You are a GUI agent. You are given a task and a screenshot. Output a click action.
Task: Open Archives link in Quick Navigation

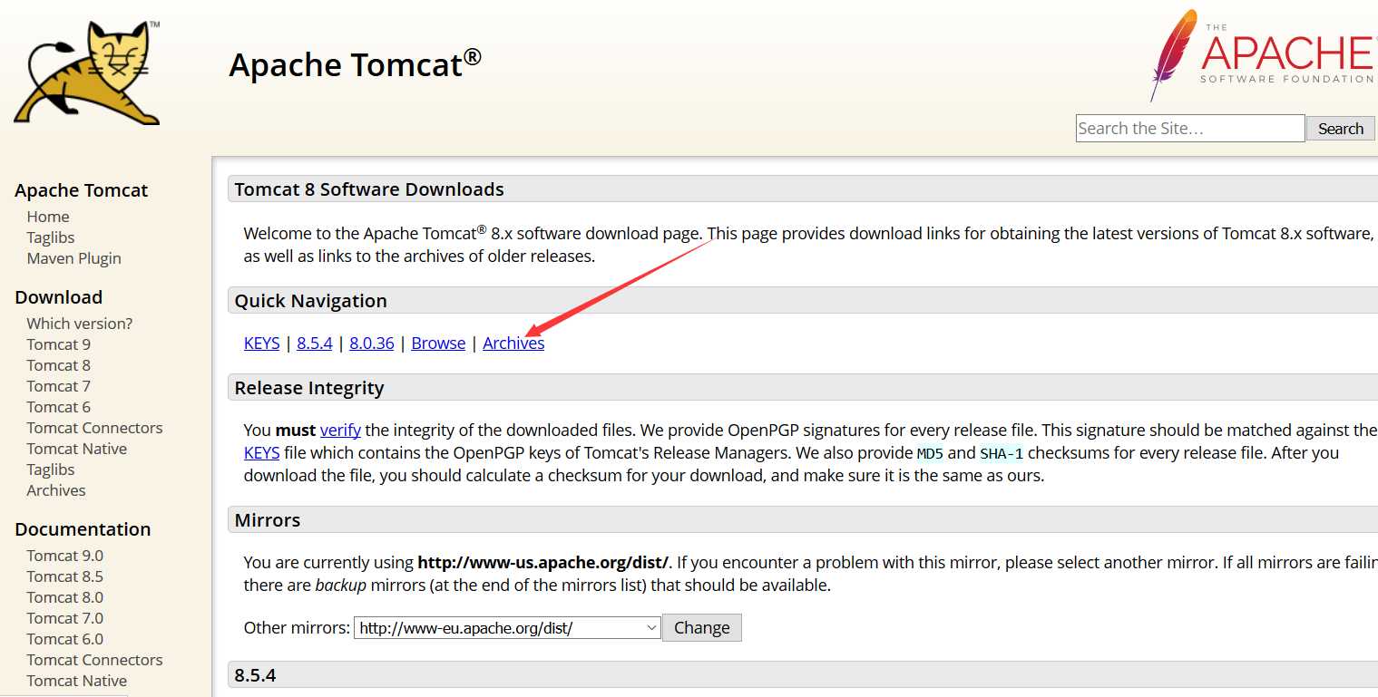tap(513, 344)
